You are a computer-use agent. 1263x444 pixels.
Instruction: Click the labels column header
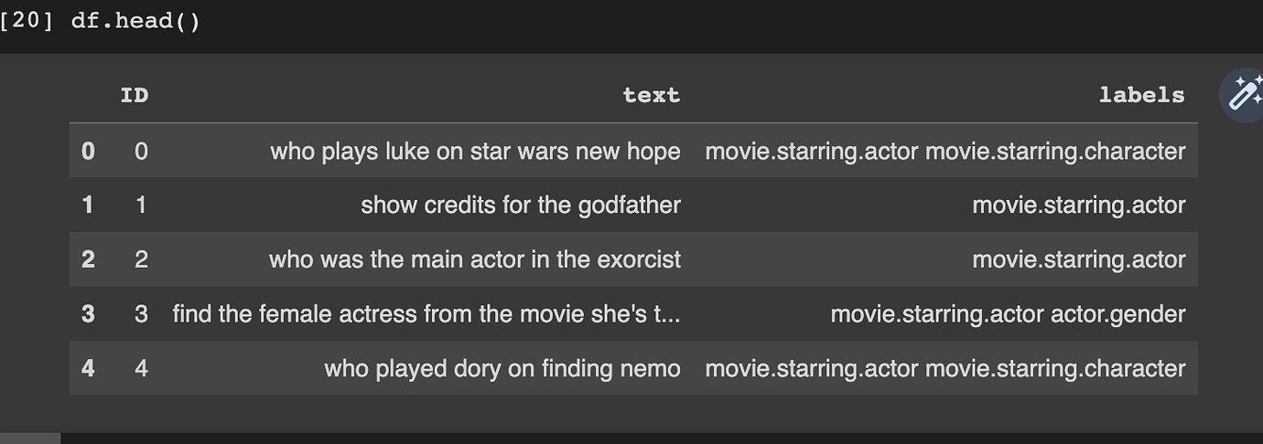click(1141, 95)
